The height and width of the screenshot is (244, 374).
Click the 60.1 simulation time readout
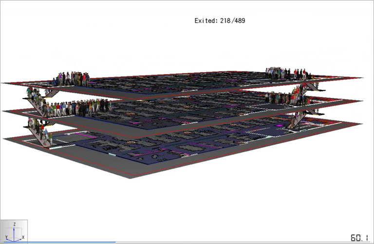[x=359, y=238]
